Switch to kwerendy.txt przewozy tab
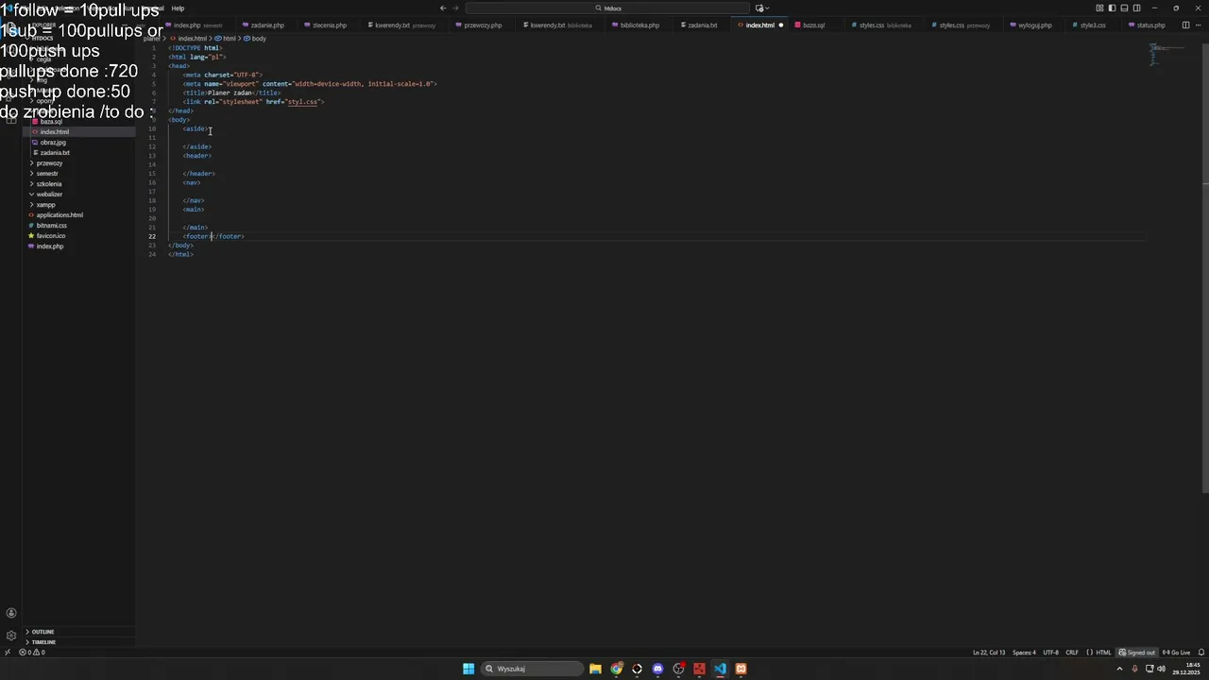Screen dimensions: 1209x680 [x=404, y=25]
